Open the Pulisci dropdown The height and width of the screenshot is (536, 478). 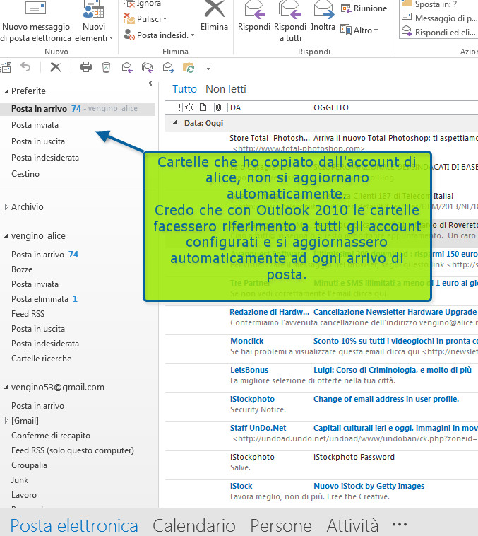[x=145, y=19]
